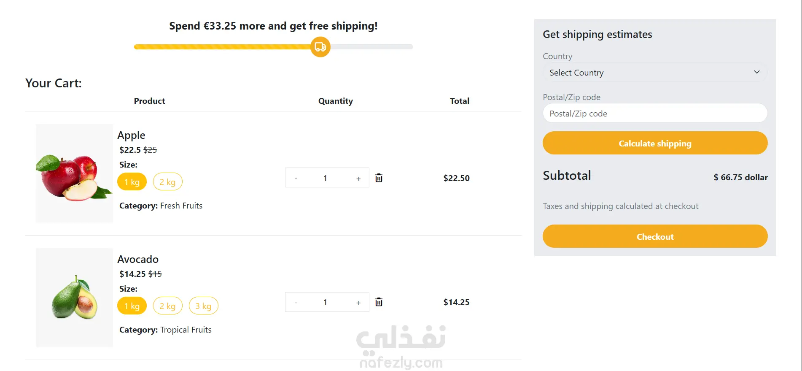Viewport: 802px width, 371px height.
Task: Decrease Apple quantity with minus button
Action: 296,178
